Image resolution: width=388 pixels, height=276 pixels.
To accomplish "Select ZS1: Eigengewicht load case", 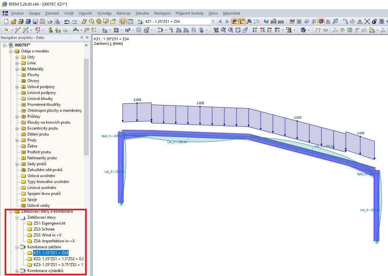I will click(x=49, y=223).
